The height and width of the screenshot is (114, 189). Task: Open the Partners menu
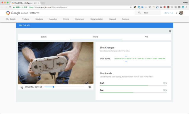tap(126, 19)
